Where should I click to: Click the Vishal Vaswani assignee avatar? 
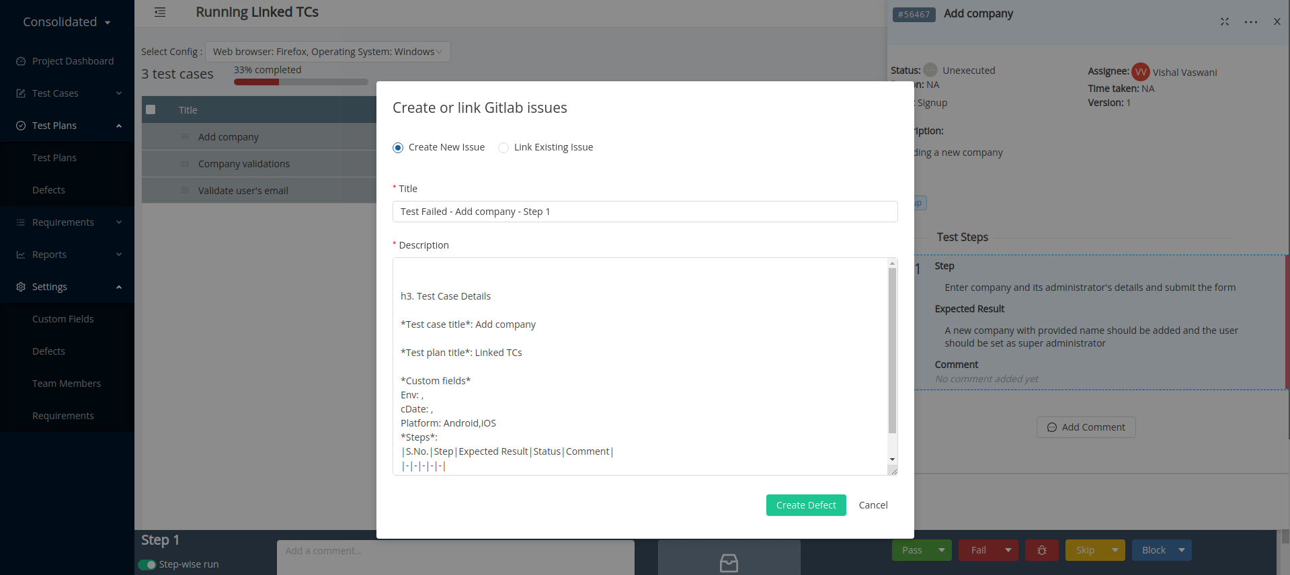coord(1141,72)
